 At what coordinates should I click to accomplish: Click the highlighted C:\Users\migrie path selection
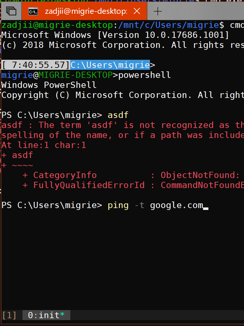pos(109,65)
